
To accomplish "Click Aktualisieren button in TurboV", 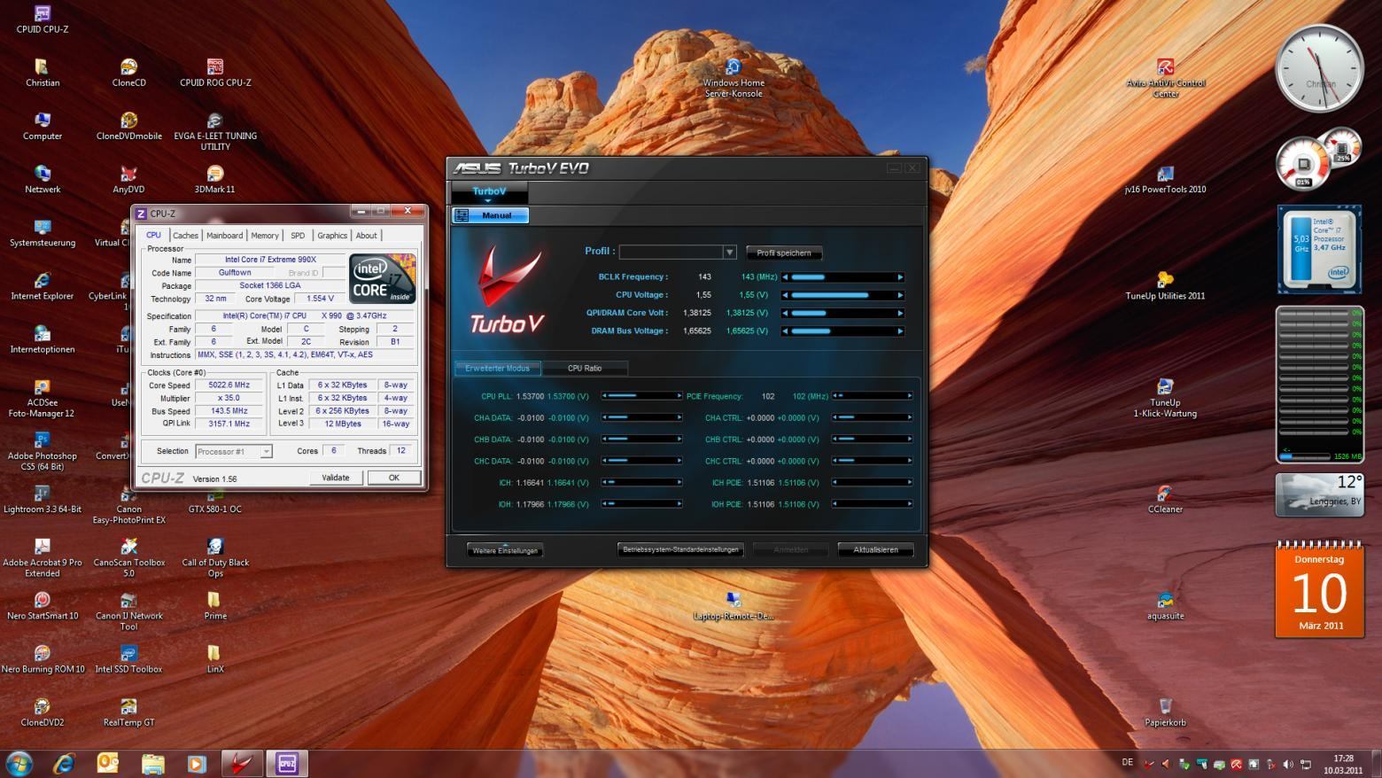I will click(x=875, y=549).
